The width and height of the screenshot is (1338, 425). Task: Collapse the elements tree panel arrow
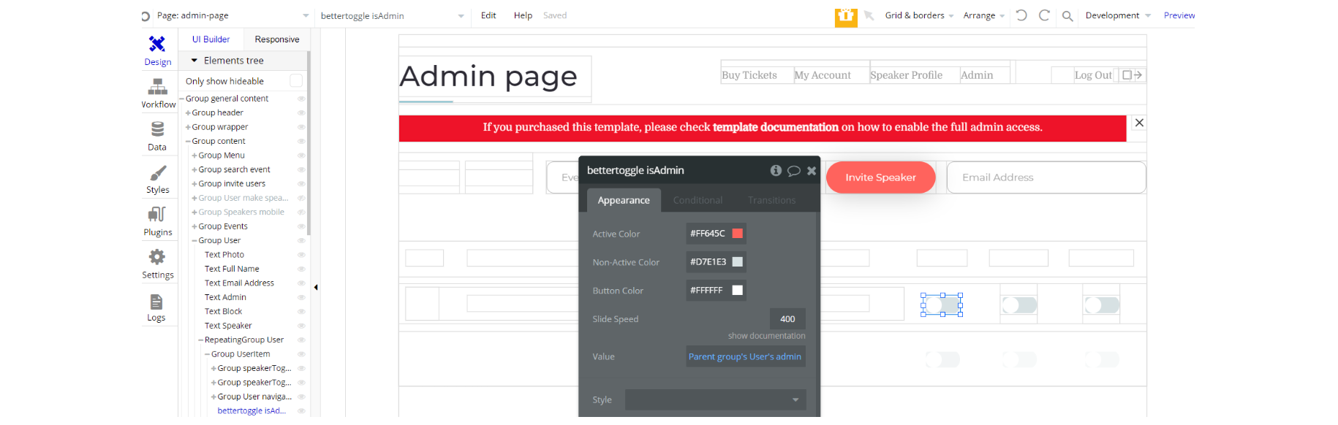pyautogui.click(x=316, y=288)
